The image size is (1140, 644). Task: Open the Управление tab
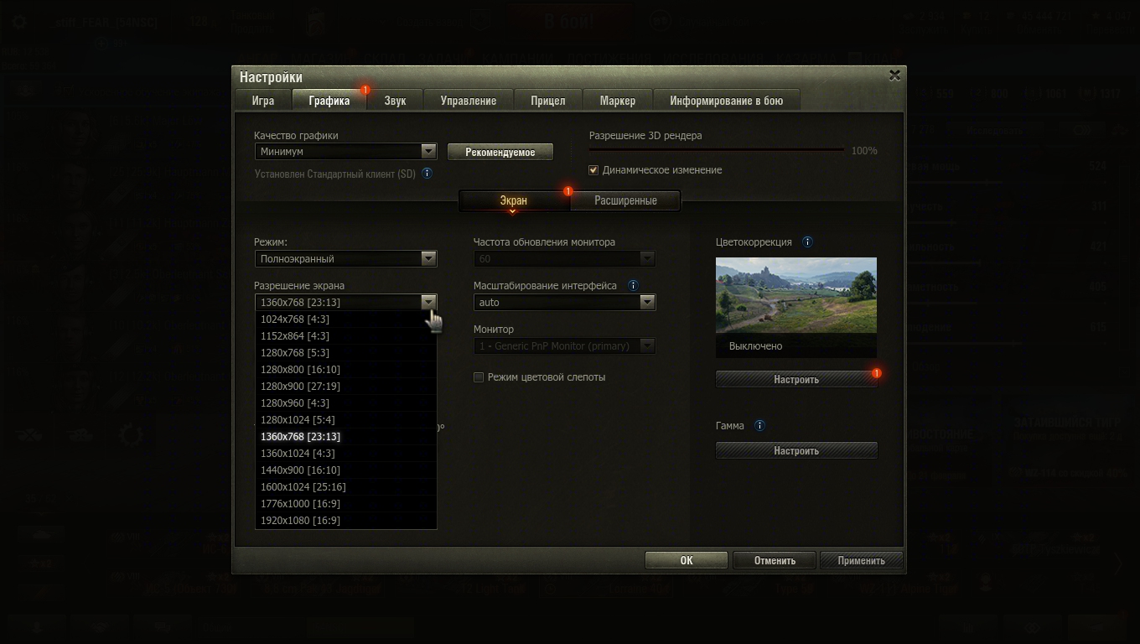click(468, 101)
